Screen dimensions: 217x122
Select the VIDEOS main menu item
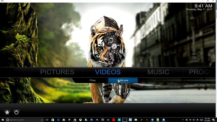108,72
